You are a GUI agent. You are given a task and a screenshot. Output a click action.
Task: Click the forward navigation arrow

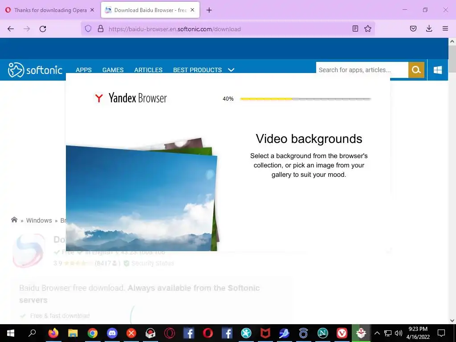[27, 29]
